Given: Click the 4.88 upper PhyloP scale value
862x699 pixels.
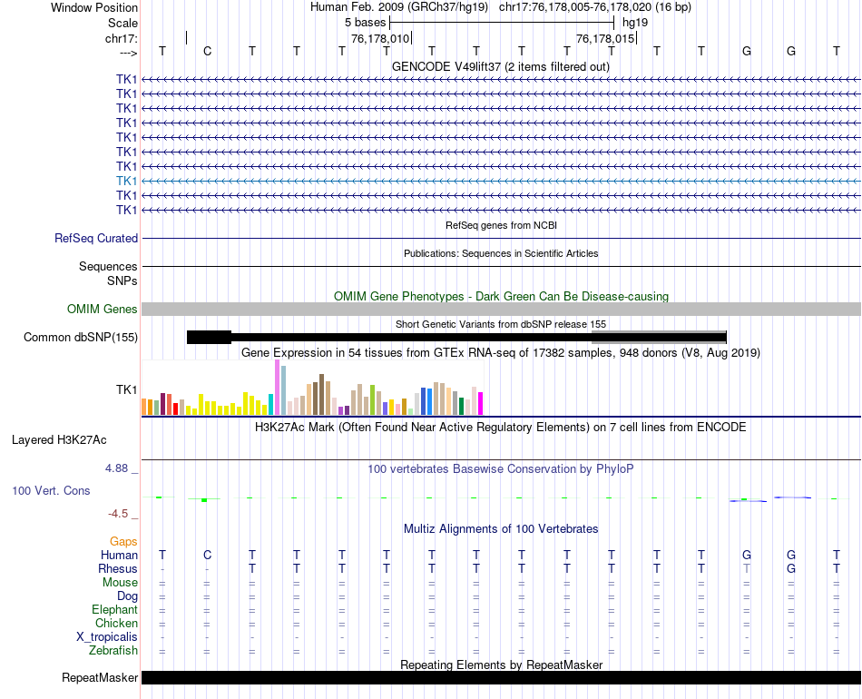Looking at the screenshot, I should pos(116,468).
